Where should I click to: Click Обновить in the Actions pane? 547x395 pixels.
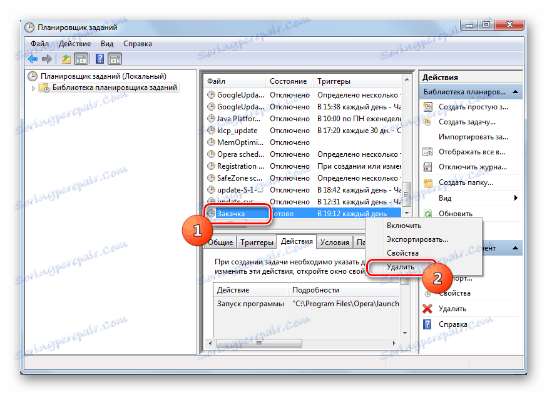[x=456, y=214]
